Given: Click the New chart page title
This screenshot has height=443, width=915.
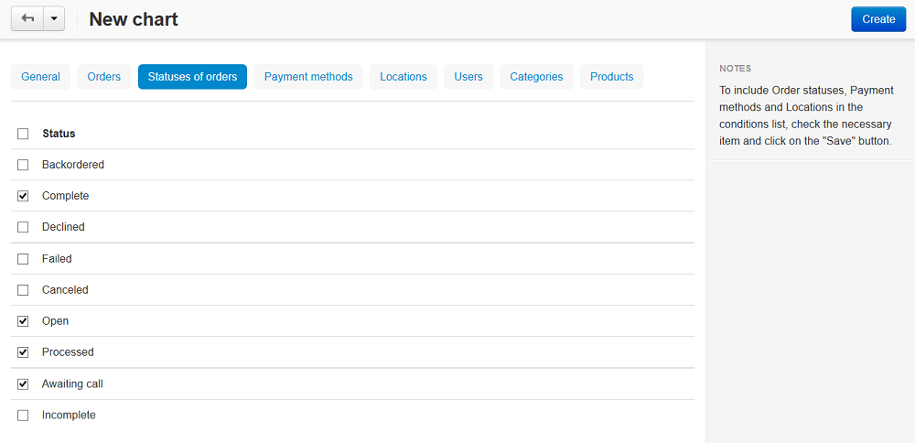Looking at the screenshot, I should 134,19.
